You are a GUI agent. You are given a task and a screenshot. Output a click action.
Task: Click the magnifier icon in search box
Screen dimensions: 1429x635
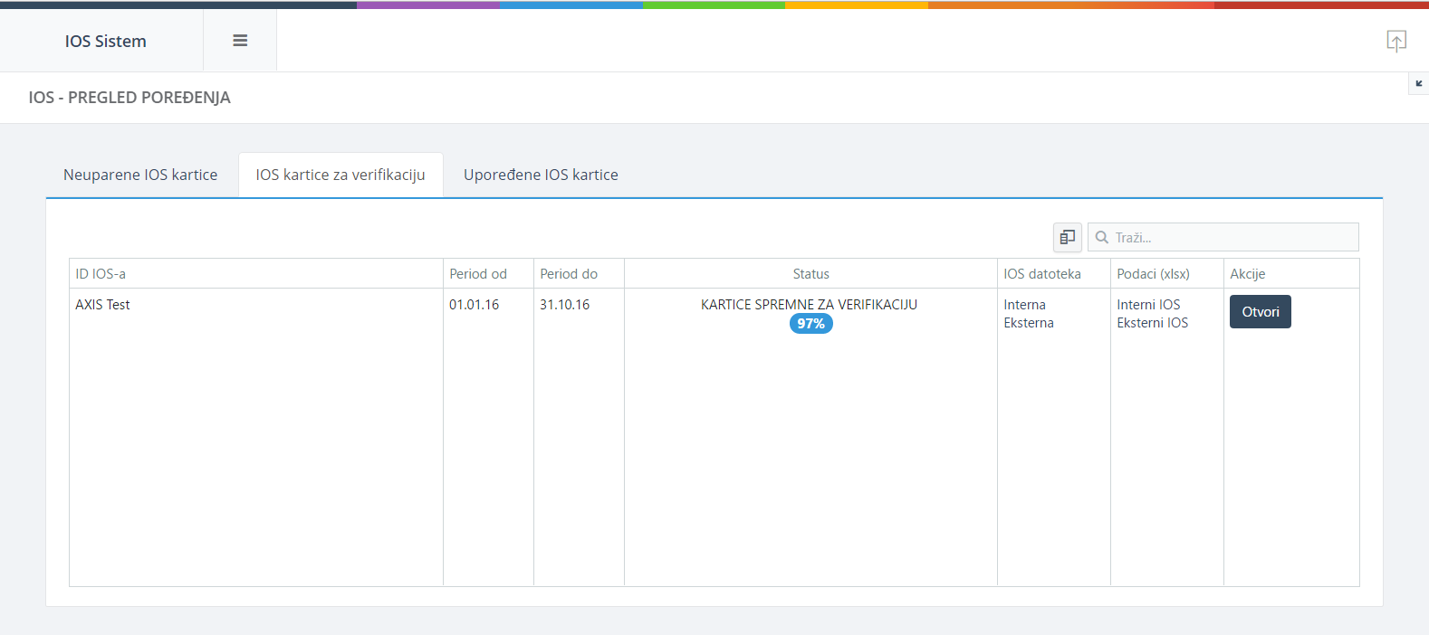(1102, 237)
